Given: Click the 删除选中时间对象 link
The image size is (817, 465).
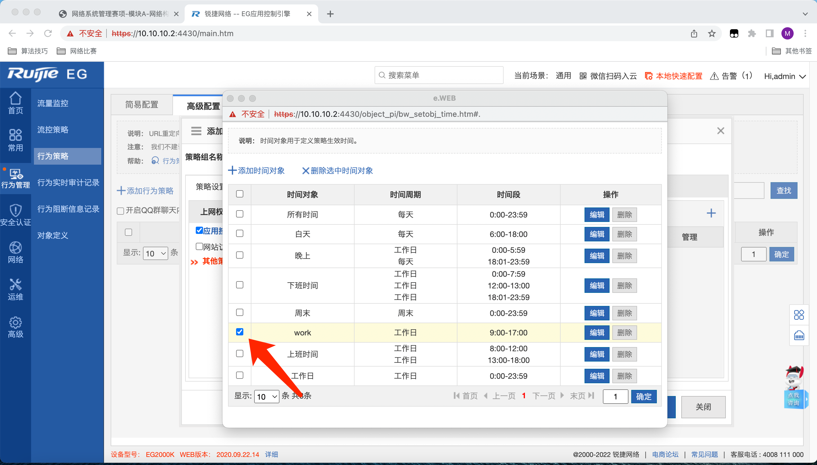Looking at the screenshot, I should coord(338,170).
